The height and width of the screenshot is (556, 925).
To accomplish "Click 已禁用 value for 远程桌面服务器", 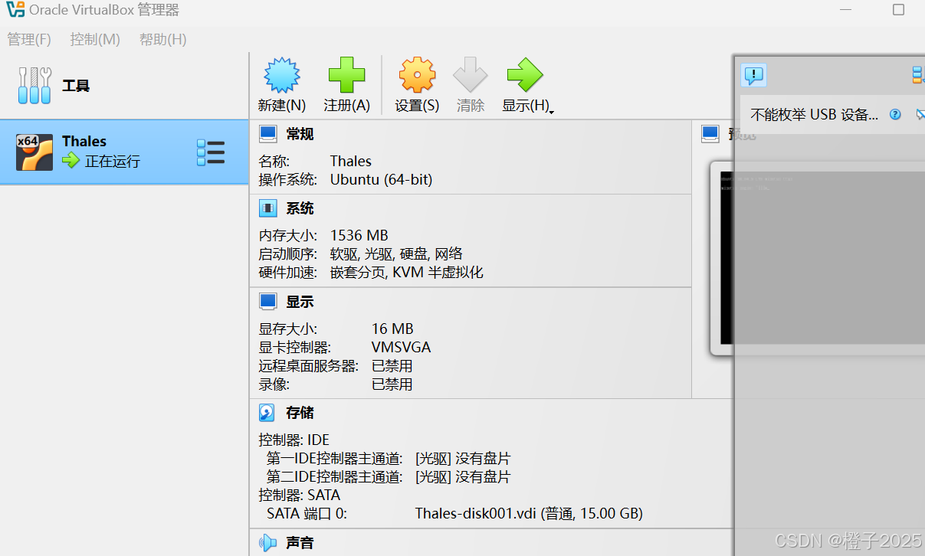I will coord(392,366).
